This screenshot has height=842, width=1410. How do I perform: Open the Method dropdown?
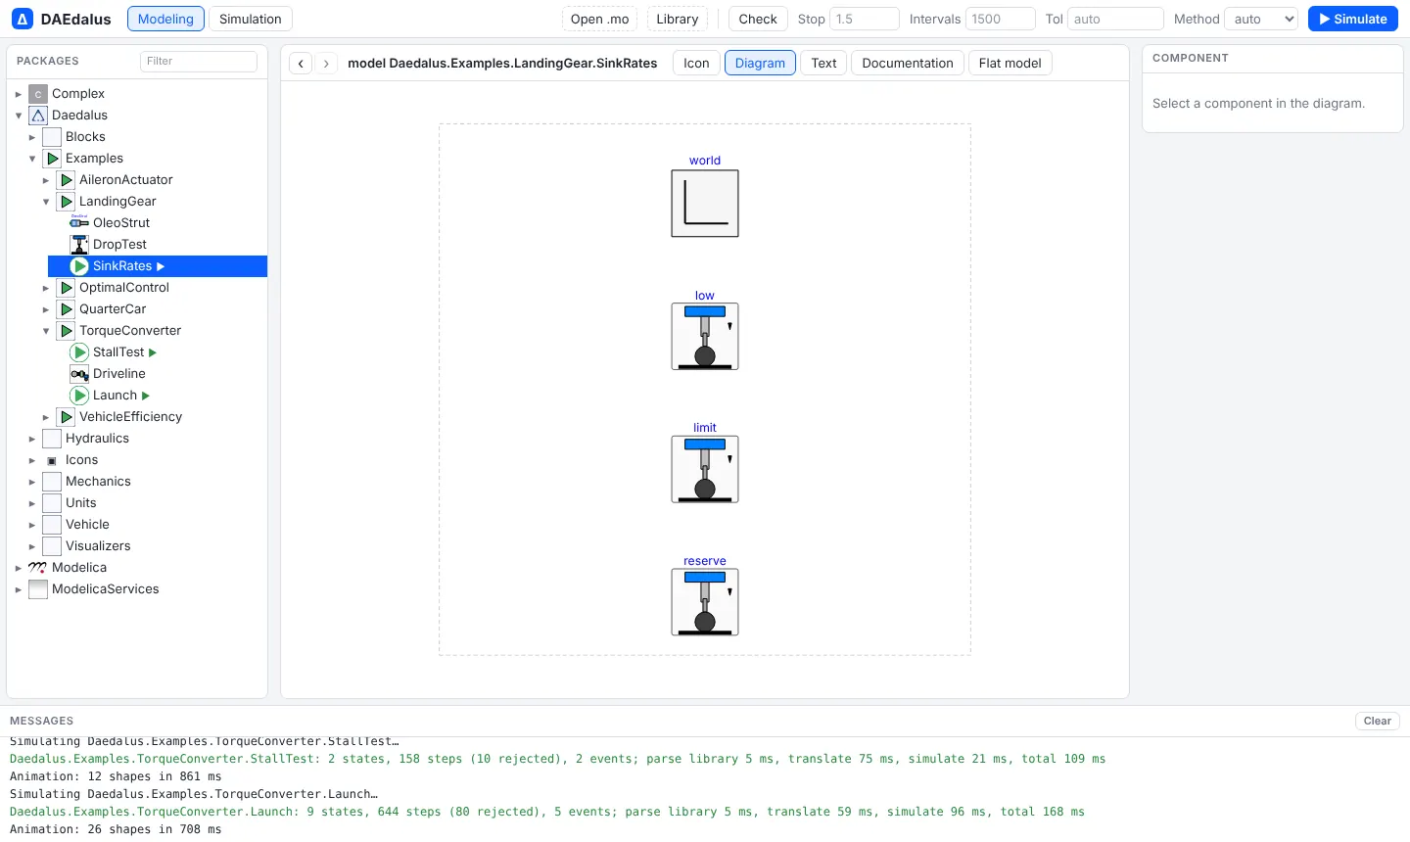[1261, 19]
